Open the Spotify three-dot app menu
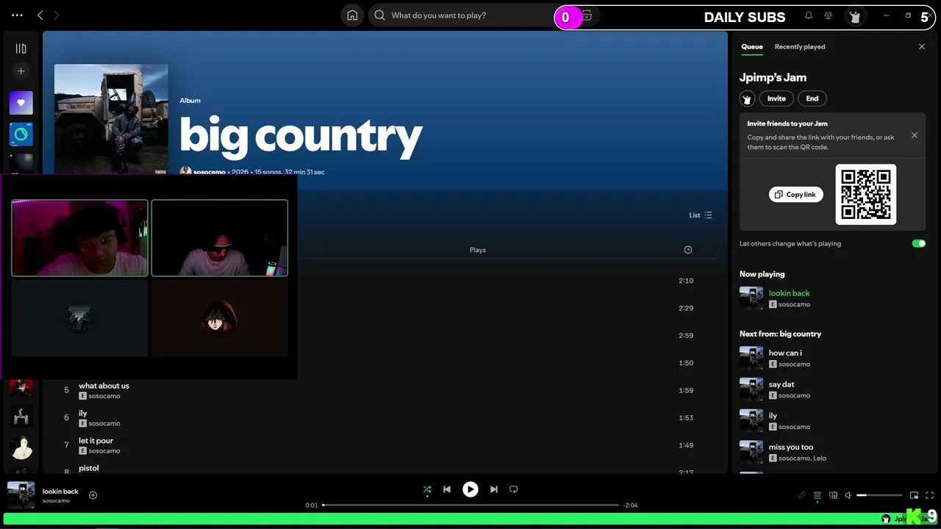 click(17, 15)
